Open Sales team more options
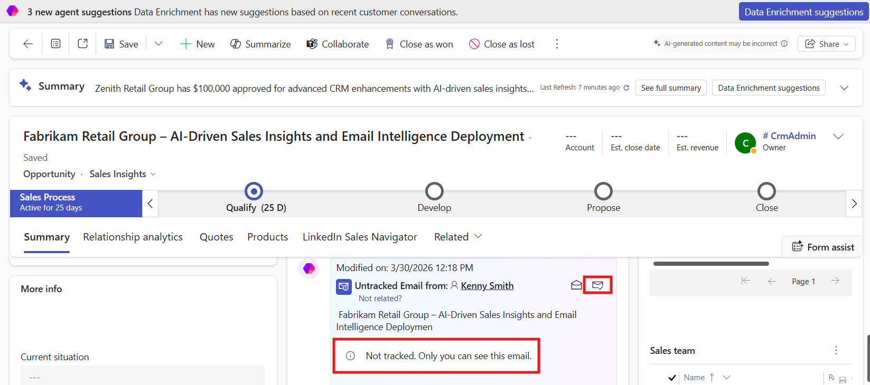 pos(836,351)
